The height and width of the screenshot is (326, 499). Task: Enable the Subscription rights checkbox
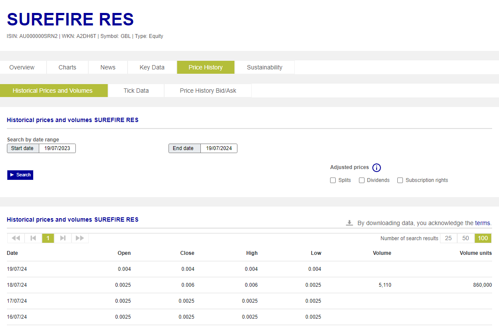pos(400,180)
